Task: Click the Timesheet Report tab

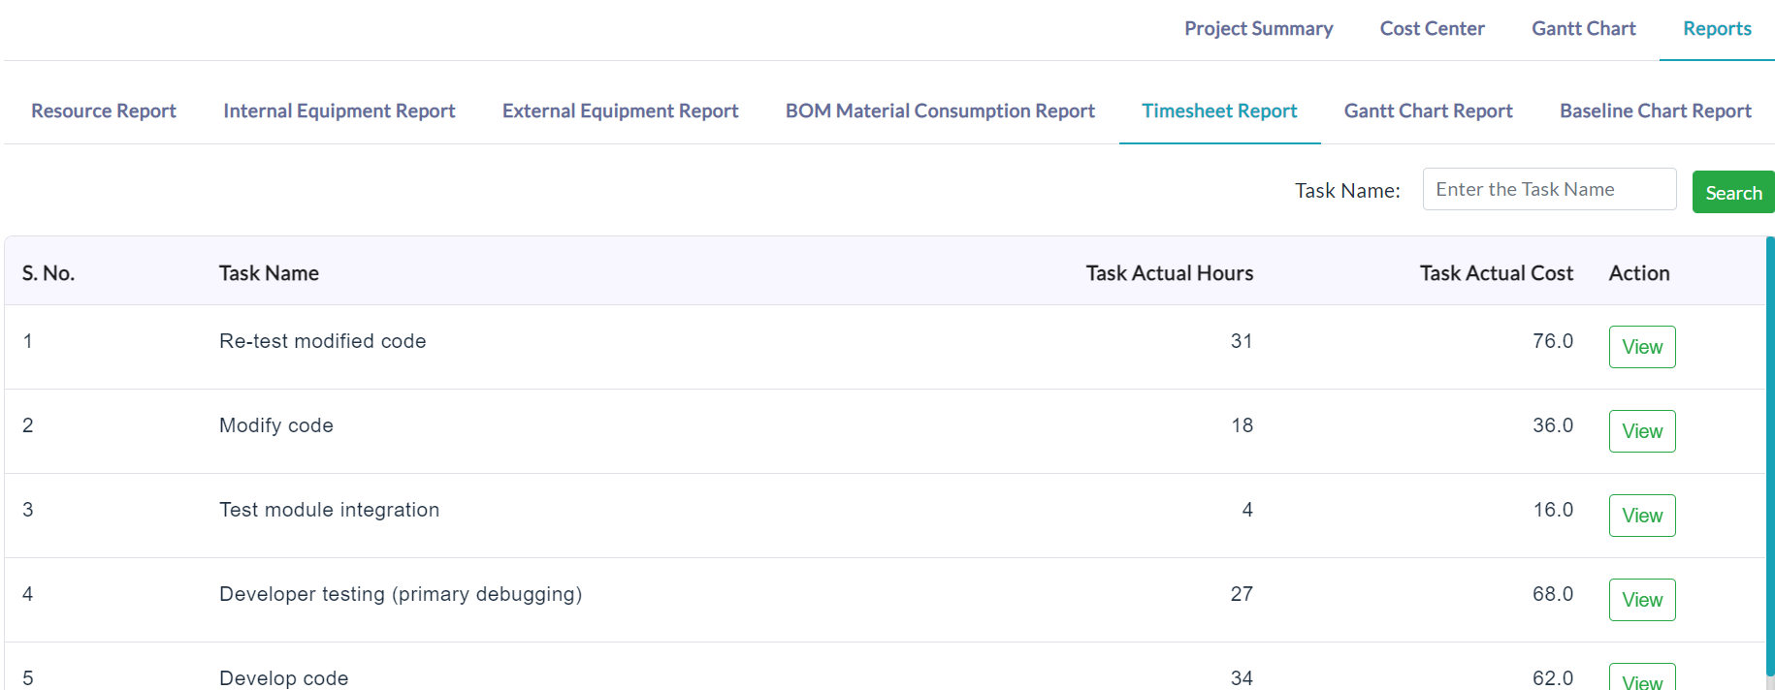Action: [1219, 111]
